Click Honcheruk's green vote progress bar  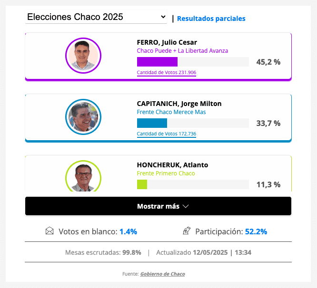(142, 184)
